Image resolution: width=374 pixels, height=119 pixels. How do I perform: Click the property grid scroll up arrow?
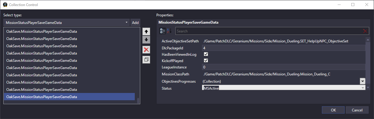[x=368, y=40]
